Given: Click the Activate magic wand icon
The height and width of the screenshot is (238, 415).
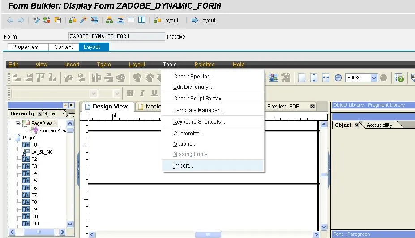Looking at the screenshot, I should pyautogui.click(x=83, y=20).
